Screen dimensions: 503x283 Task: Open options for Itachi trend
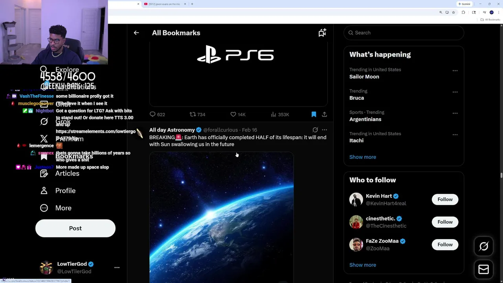click(x=455, y=134)
